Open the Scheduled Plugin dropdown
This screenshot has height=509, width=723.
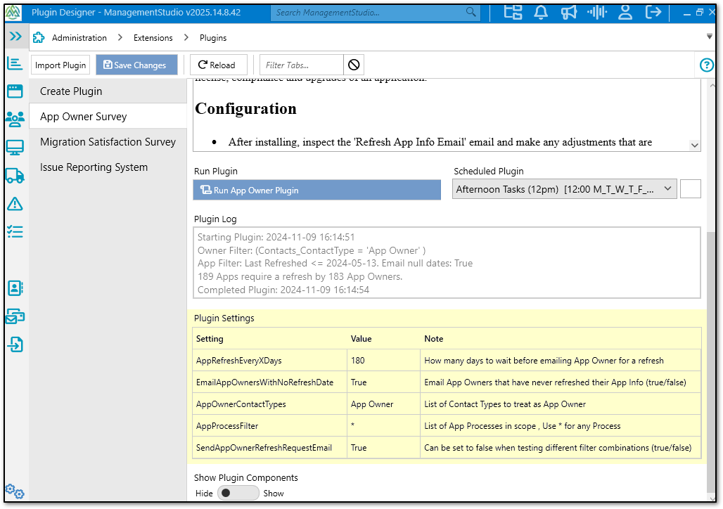tap(564, 189)
